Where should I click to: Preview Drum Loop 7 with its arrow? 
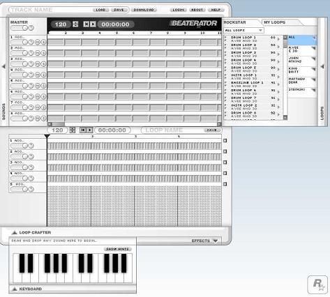pos(278,100)
